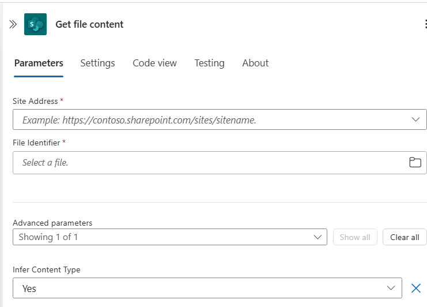427x307 pixels.
Task: Switch to the Code view tab
Action: [154, 63]
